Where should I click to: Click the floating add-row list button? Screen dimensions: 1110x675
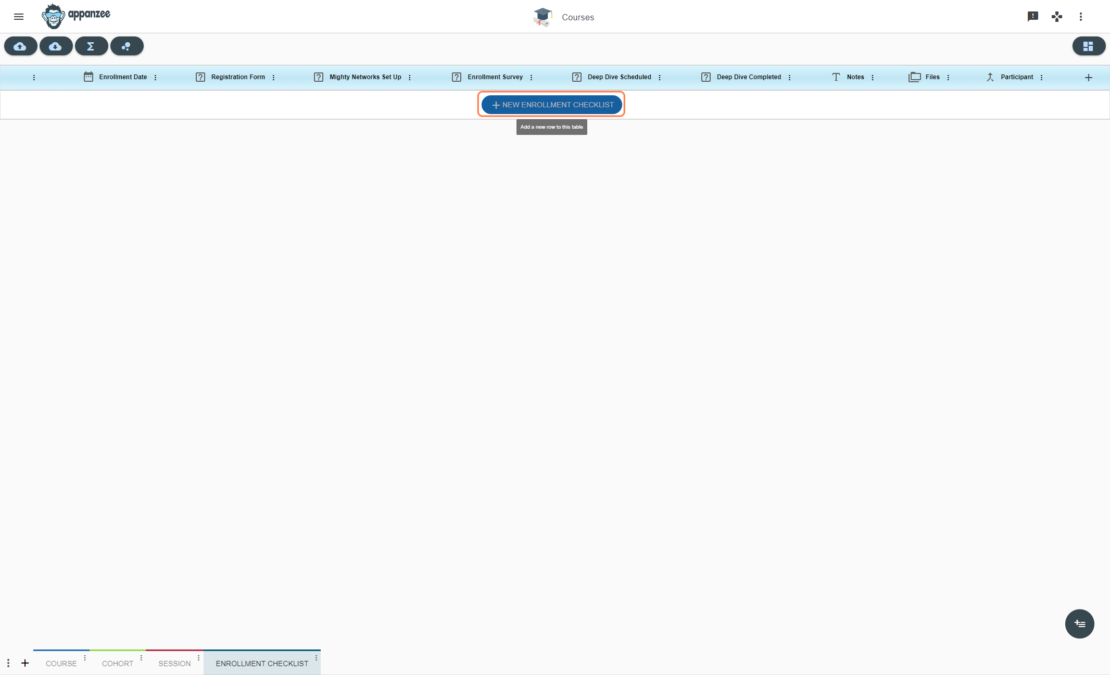click(x=1080, y=624)
